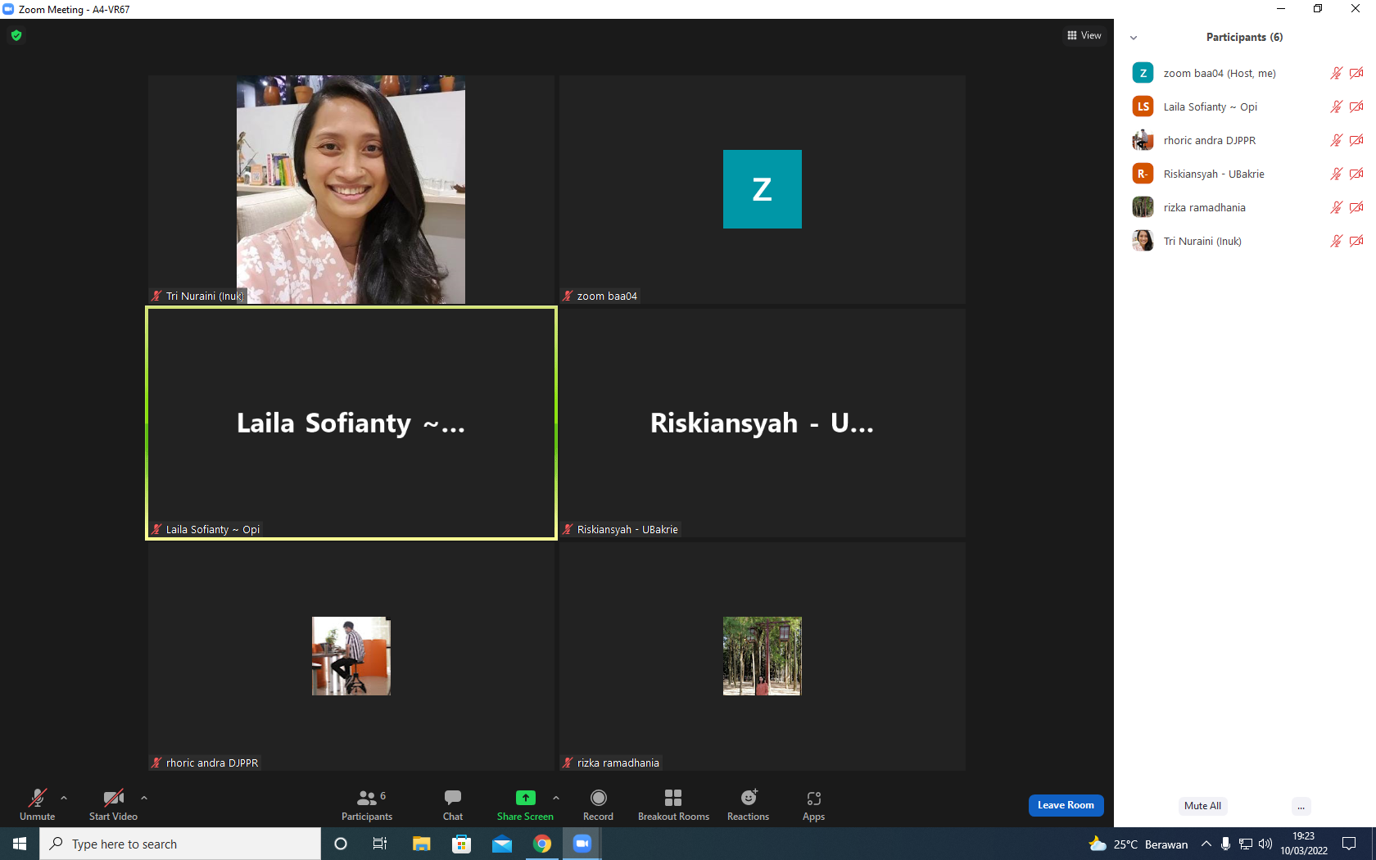1376x860 pixels.
Task: Click the Mute All button
Action: (x=1202, y=806)
